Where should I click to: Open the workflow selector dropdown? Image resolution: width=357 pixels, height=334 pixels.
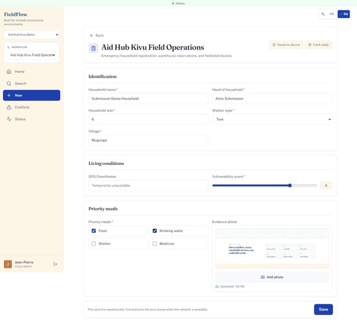pyautogui.click(x=32, y=55)
